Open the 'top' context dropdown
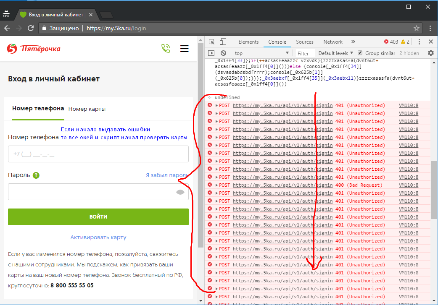Image resolution: width=438 pixels, height=305 pixels. [x=261, y=53]
